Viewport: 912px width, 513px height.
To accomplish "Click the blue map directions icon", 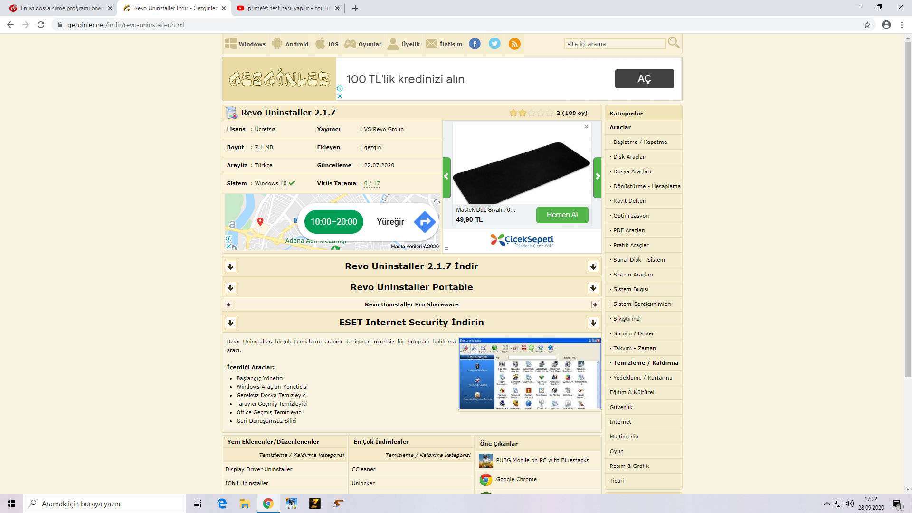I will point(424,222).
